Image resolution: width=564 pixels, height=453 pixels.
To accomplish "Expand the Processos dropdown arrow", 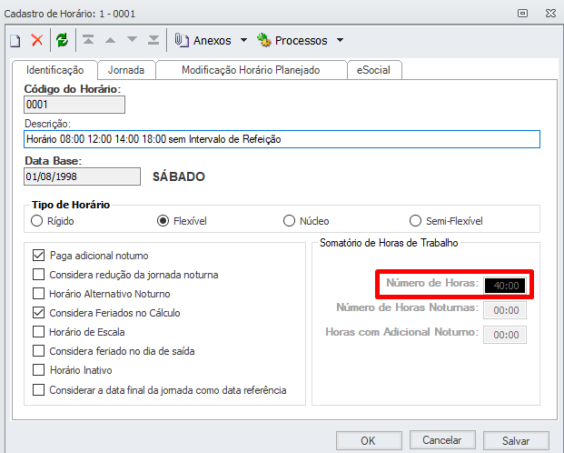I will pyautogui.click(x=340, y=40).
